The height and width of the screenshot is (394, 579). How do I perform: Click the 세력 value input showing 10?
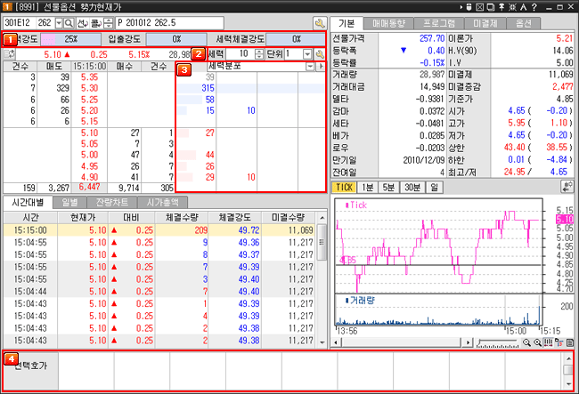240,54
